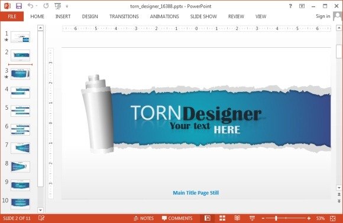This screenshot has width=343, height=223.
Task: Select slide 7 thumbnail
Action: tap(20, 148)
